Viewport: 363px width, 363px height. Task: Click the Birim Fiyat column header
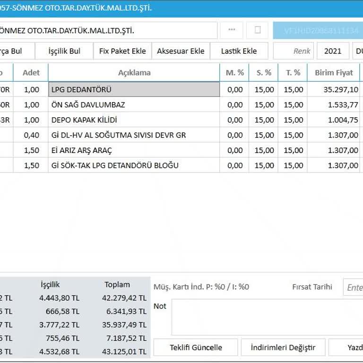[334, 73]
